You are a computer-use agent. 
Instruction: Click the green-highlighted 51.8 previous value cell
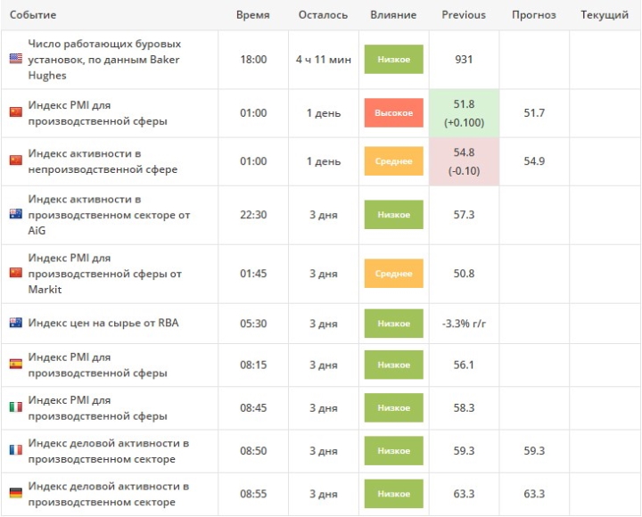click(464, 113)
